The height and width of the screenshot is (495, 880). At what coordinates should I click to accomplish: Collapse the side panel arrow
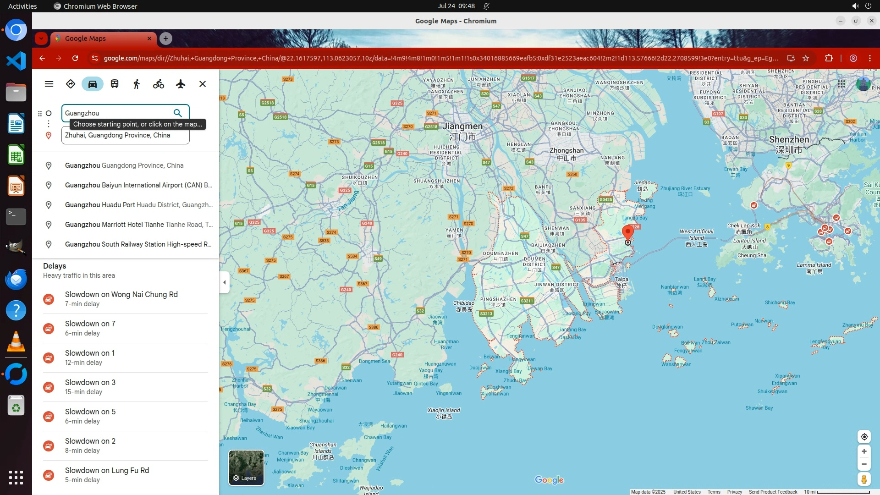[x=225, y=282]
